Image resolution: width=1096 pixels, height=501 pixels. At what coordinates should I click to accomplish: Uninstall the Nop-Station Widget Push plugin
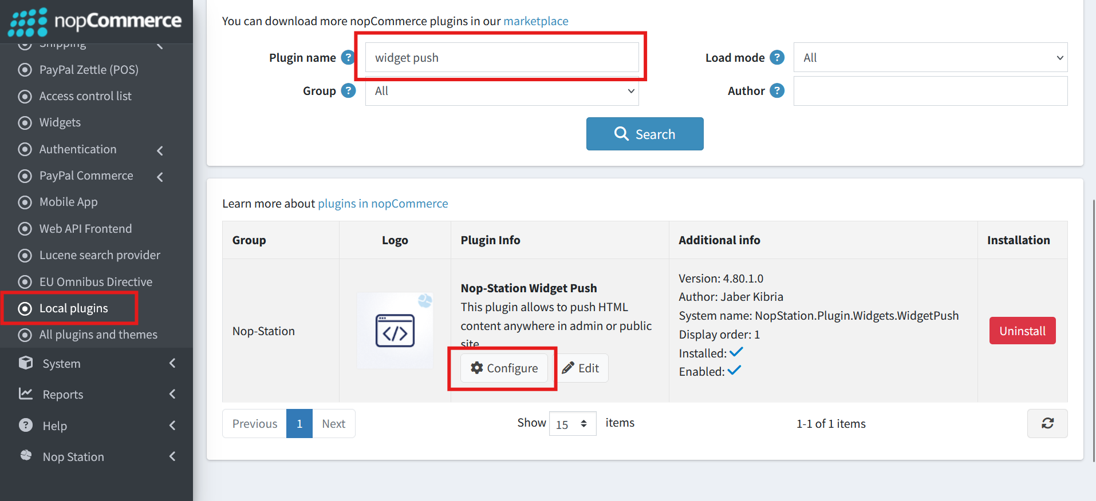1022,331
